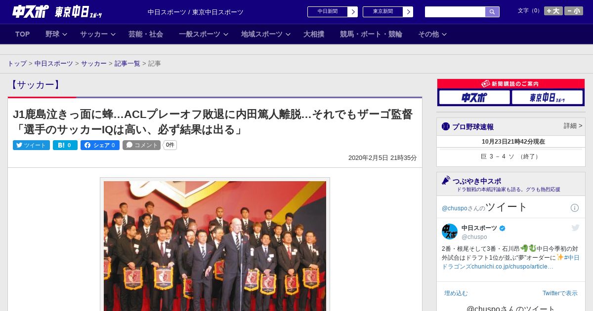
Task: Open the Kashima team photo
Action: click(x=215, y=246)
